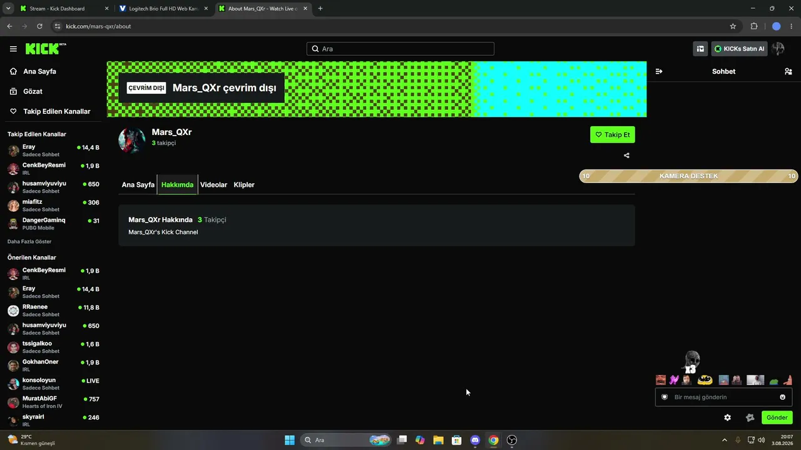
Task: Pick the green frog emote
Action: [774, 381]
